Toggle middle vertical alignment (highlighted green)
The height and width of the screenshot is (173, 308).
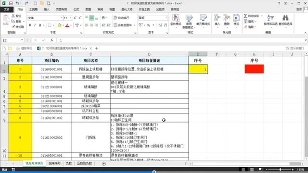[x=91, y=18]
